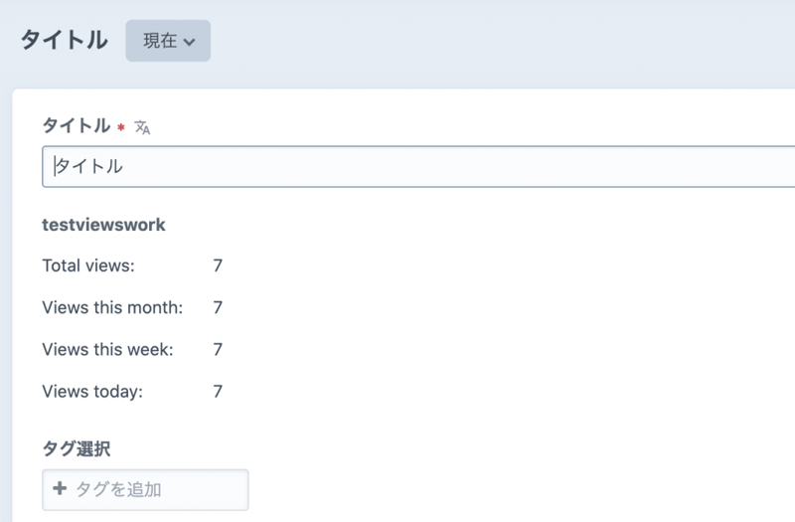
Task: Open the 現在 revision dropdown
Action: [167, 41]
